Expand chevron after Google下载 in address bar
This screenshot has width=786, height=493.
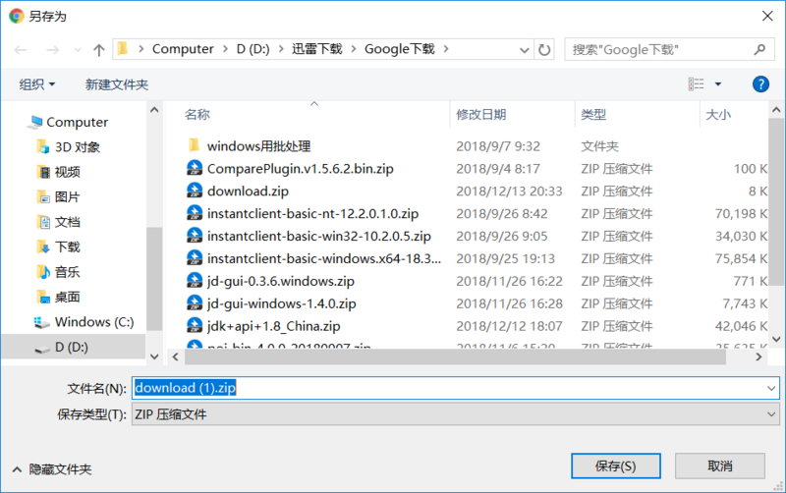pos(446,49)
